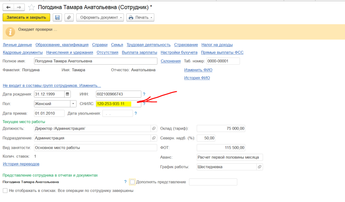Screen dimensions: 345x202
Task: Expand the Печать dropdown menu
Action: 140,18
